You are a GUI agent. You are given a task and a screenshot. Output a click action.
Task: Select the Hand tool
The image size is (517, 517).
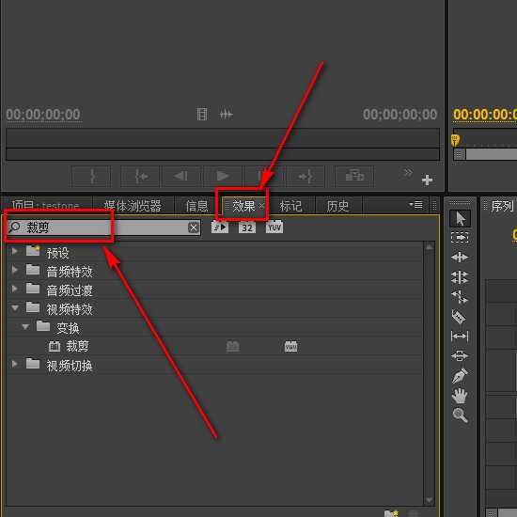point(460,396)
